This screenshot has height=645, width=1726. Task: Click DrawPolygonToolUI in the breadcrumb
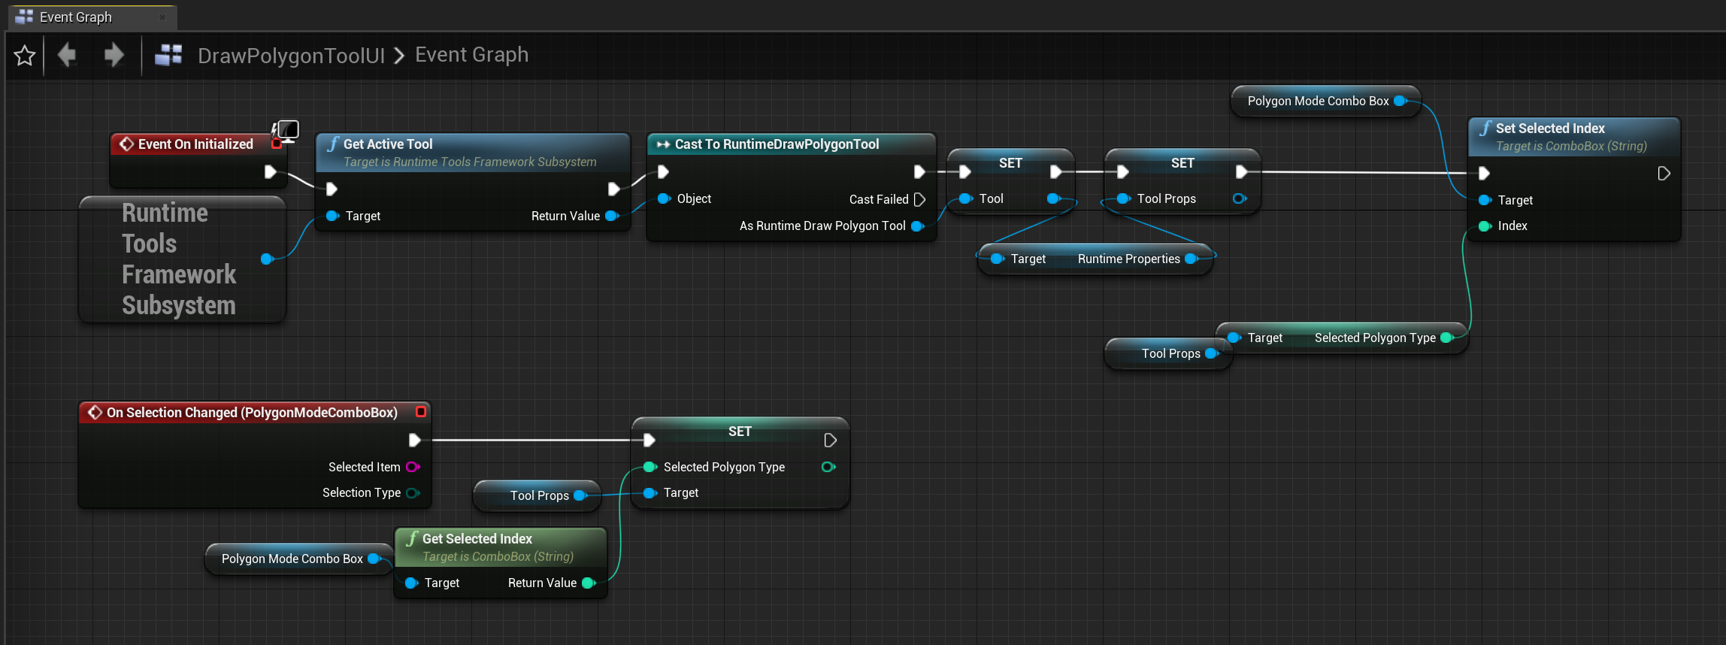291,55
